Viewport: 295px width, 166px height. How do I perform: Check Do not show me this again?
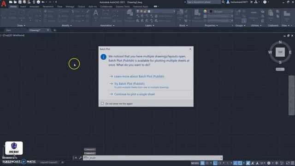click(102, 103)
